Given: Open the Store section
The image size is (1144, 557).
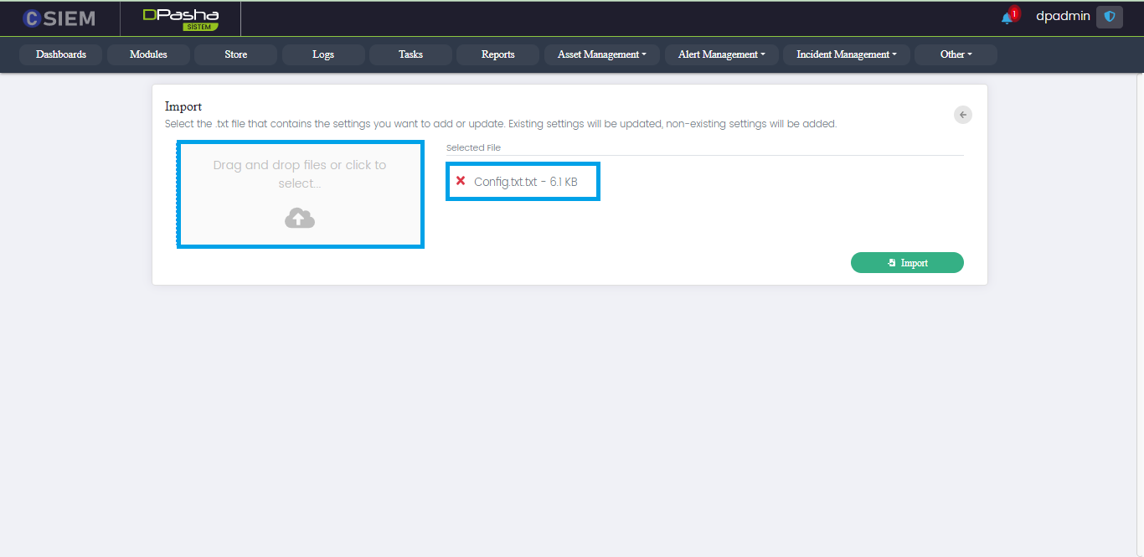Looking at the screenshot, I should coord(235,54).
